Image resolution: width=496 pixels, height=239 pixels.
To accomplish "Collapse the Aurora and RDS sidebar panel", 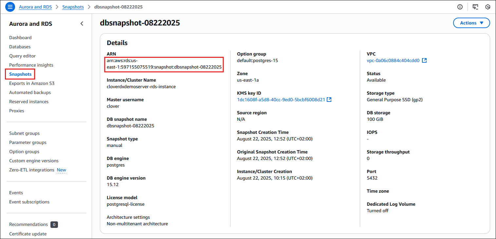I will (x=82, y=23).
